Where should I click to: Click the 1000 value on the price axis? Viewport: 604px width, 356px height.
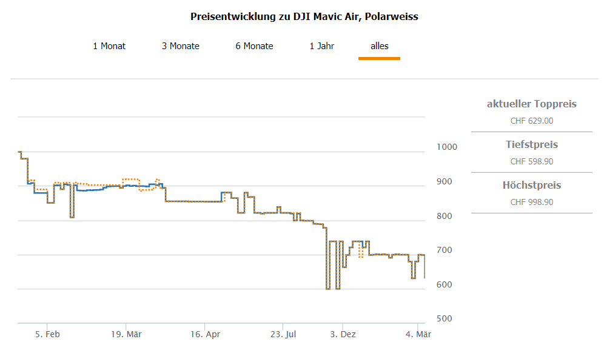click(x=448, y=147)
